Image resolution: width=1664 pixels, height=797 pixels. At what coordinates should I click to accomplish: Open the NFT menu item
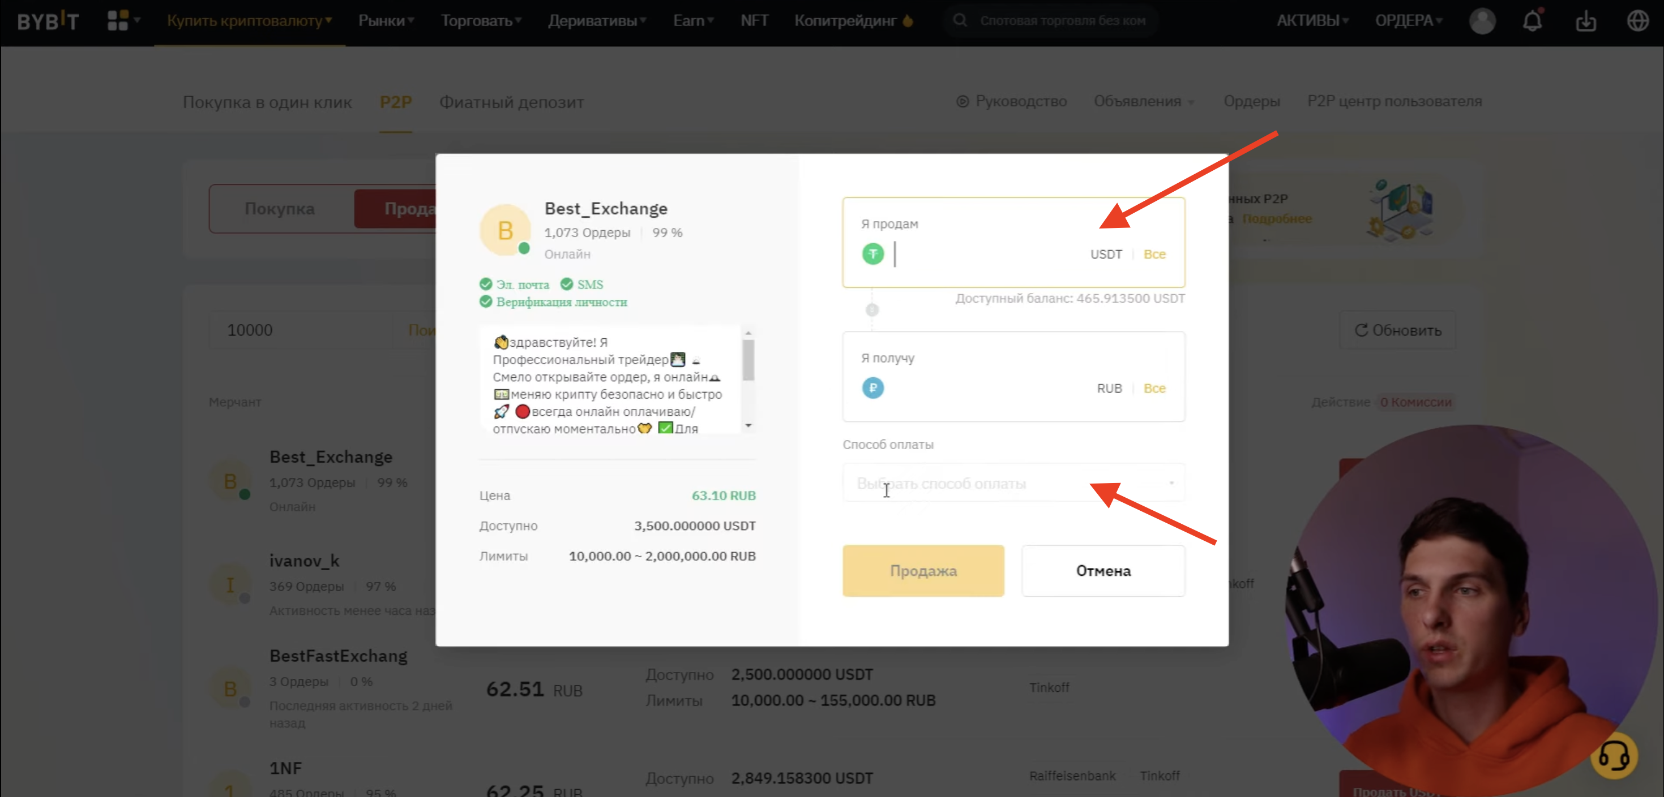(x=754, y=21)
